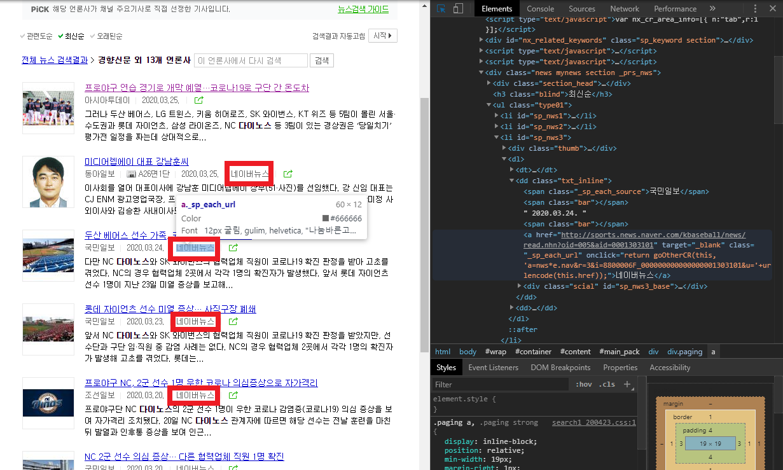Open the green new-window icon beside 2020.03.24
This screenshot has width=783, height=470.
[x=233, y=247]
